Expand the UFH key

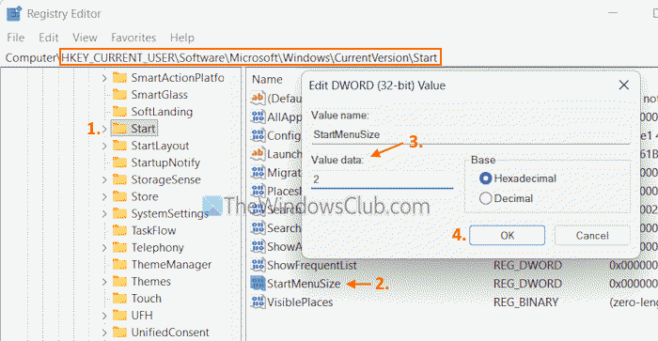click(104, 316)
